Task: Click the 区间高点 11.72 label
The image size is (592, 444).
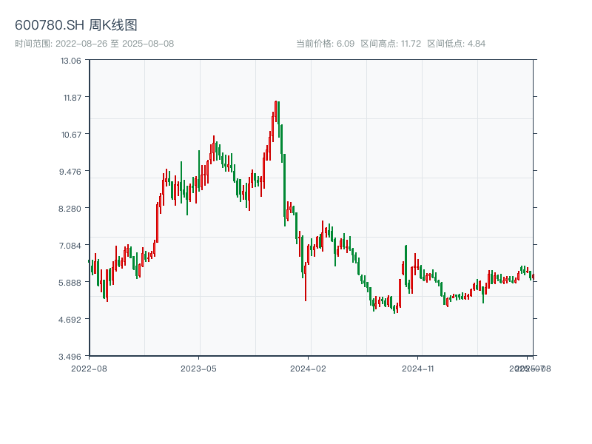Action: click(x=391, y=44)
